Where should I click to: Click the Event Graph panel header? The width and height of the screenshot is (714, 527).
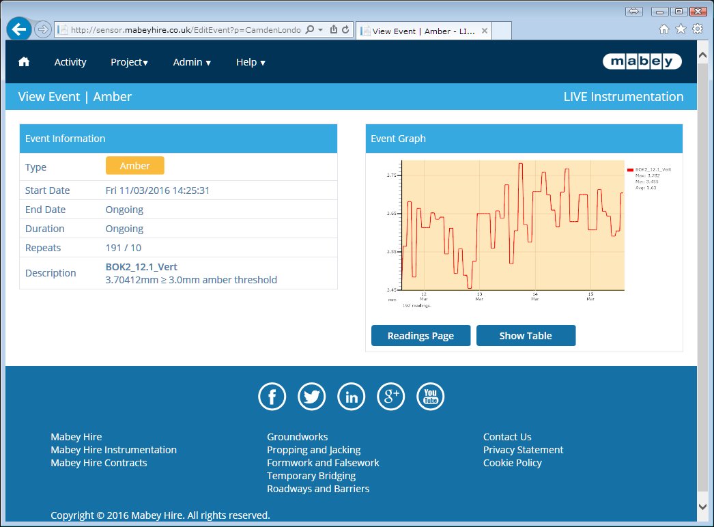click(524, 139)
